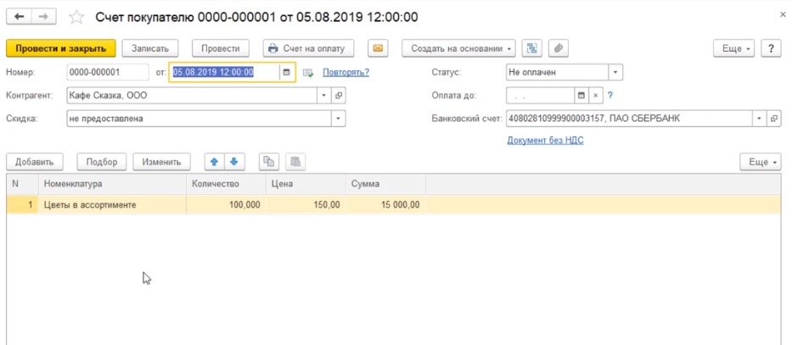Move row up with blue up arrow
This screenshot has width=792, height=345.
pos(214,162)
